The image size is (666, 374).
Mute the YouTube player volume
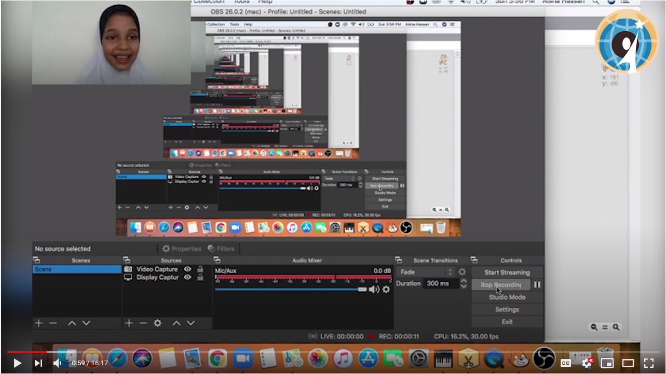[57, 363]
